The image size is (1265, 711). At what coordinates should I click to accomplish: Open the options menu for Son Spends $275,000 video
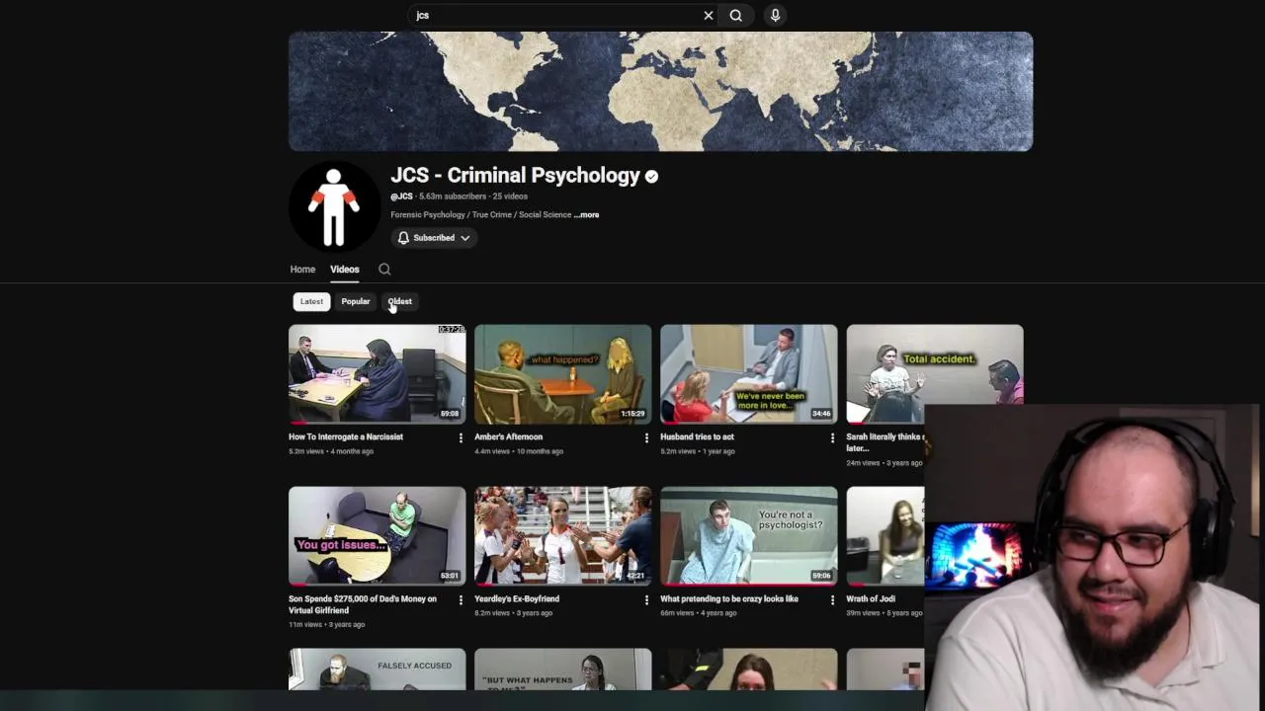461,599
